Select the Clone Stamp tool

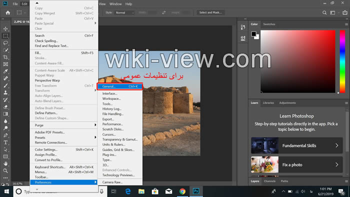point(5,92)
